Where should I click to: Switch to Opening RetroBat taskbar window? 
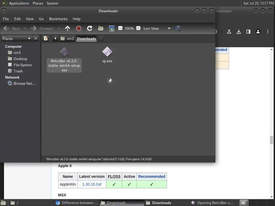pos(213,203)
